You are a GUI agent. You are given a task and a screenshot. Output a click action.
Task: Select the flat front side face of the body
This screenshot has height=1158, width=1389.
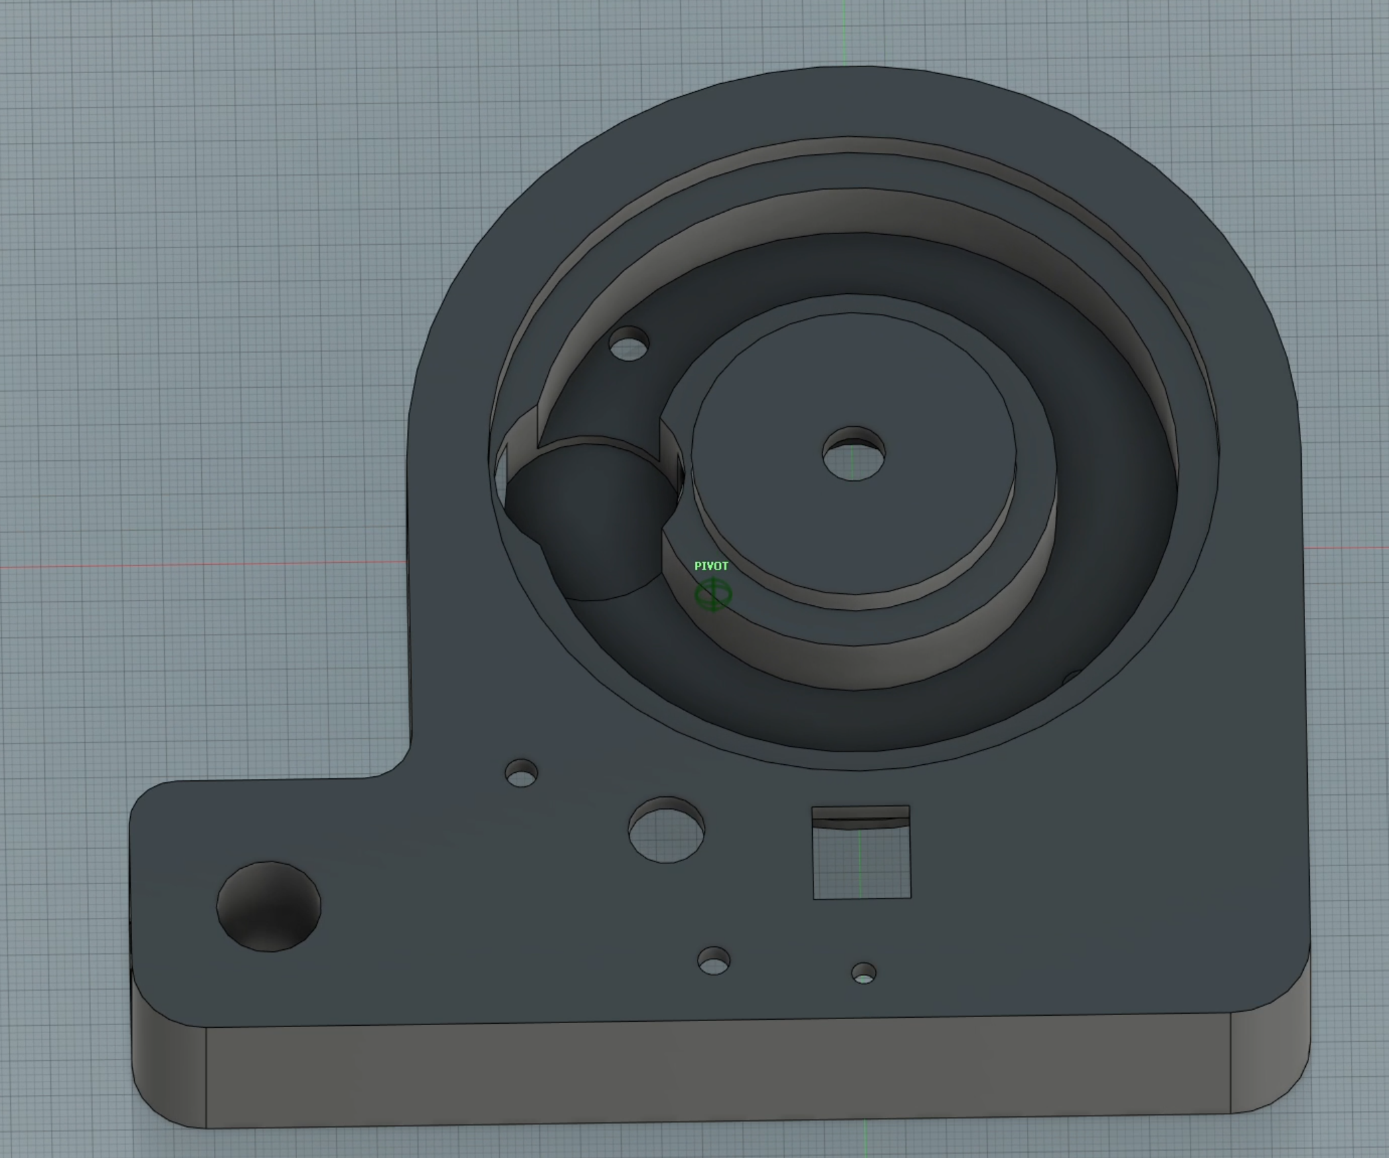718,1072
